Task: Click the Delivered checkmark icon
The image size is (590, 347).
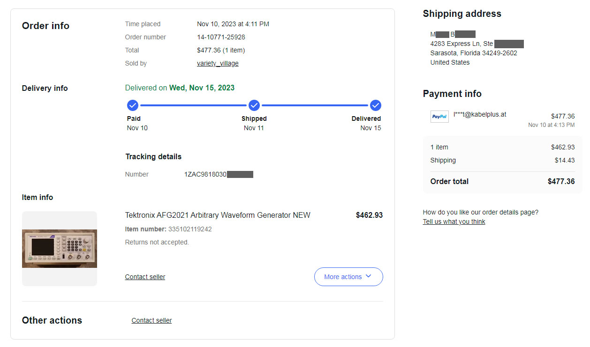Action: coord(376,105)
